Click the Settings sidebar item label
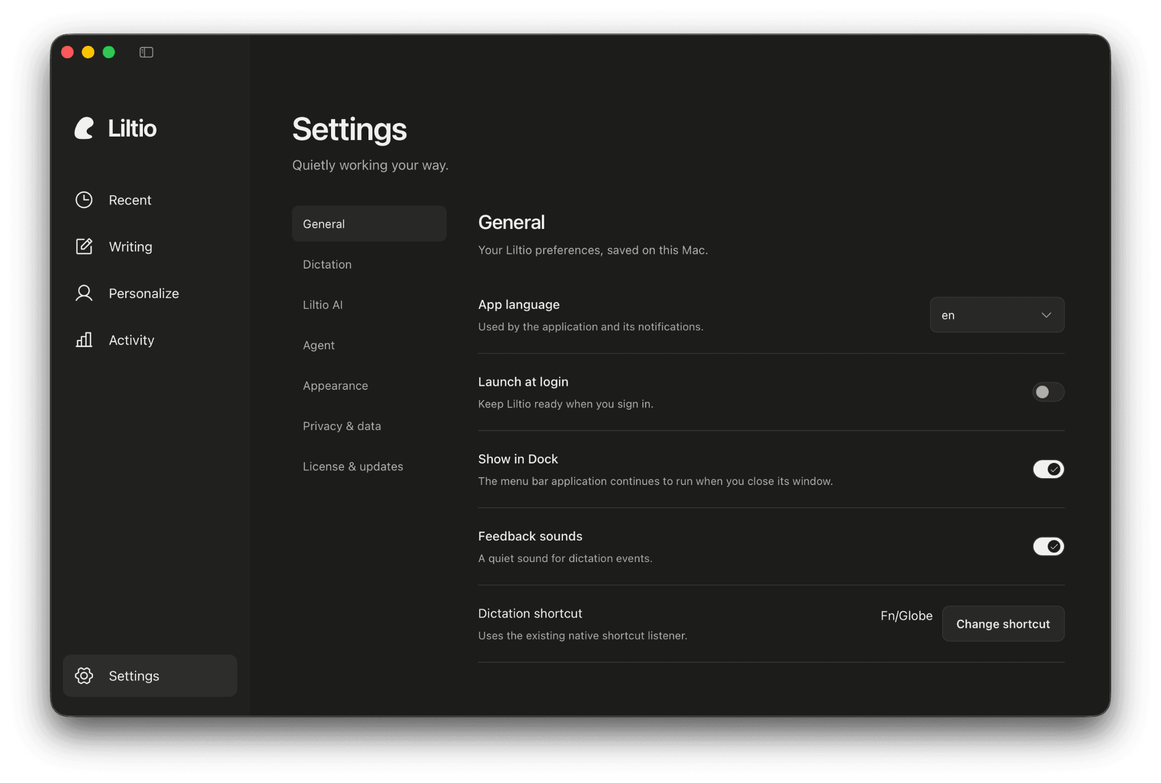Image resolution: width=1161 pixels, height=783 pixels. 134,676
